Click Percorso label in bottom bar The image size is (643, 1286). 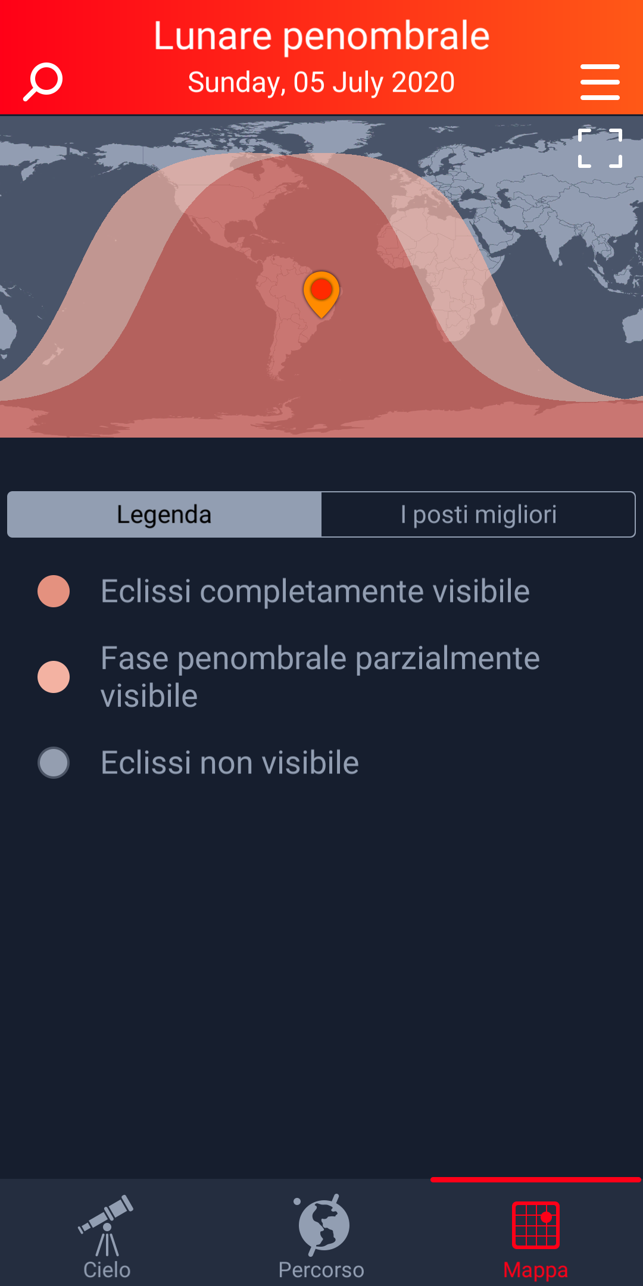321,1270
